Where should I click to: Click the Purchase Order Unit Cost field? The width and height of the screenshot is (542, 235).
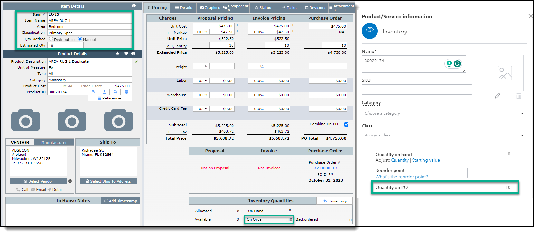click(x=328, y=26)
